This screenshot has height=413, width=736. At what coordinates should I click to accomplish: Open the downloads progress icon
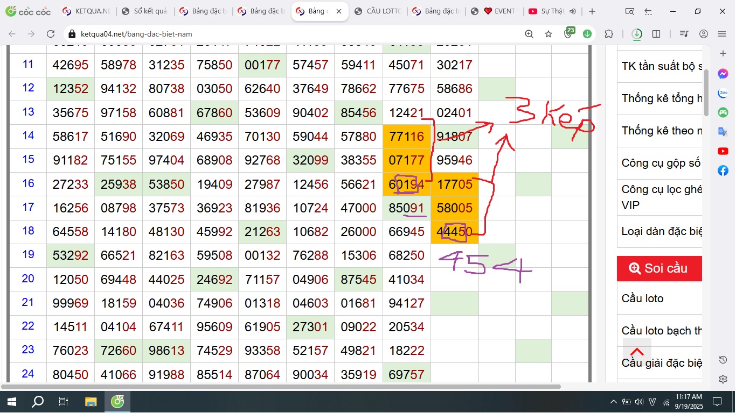637,34
